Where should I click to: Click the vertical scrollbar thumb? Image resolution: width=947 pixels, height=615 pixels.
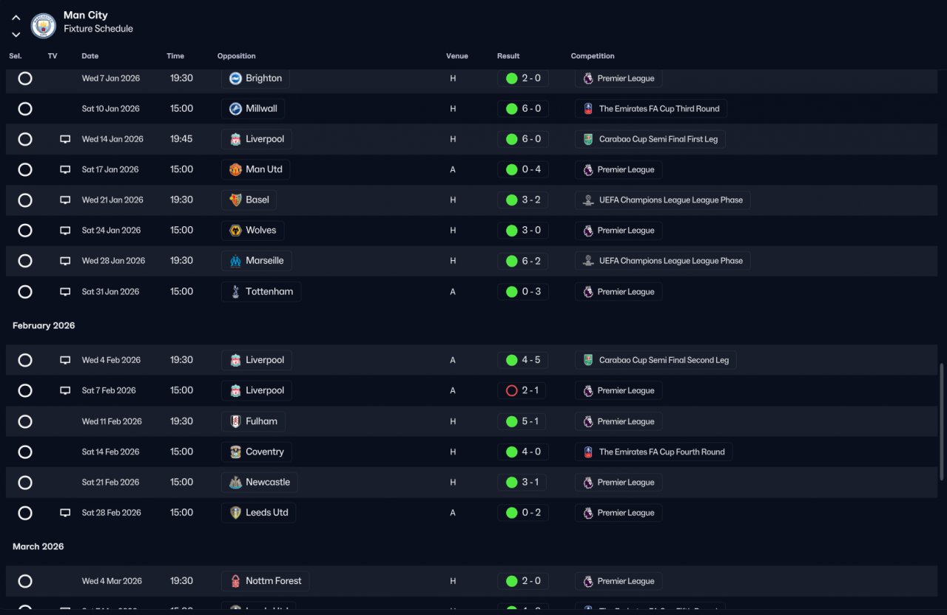(x=942, y=421)
